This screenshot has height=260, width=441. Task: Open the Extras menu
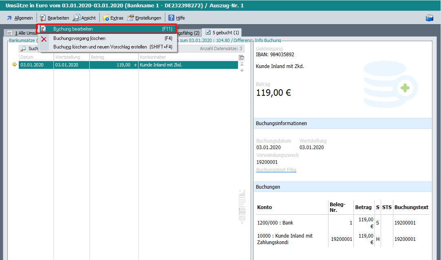(x=113, y=18)
